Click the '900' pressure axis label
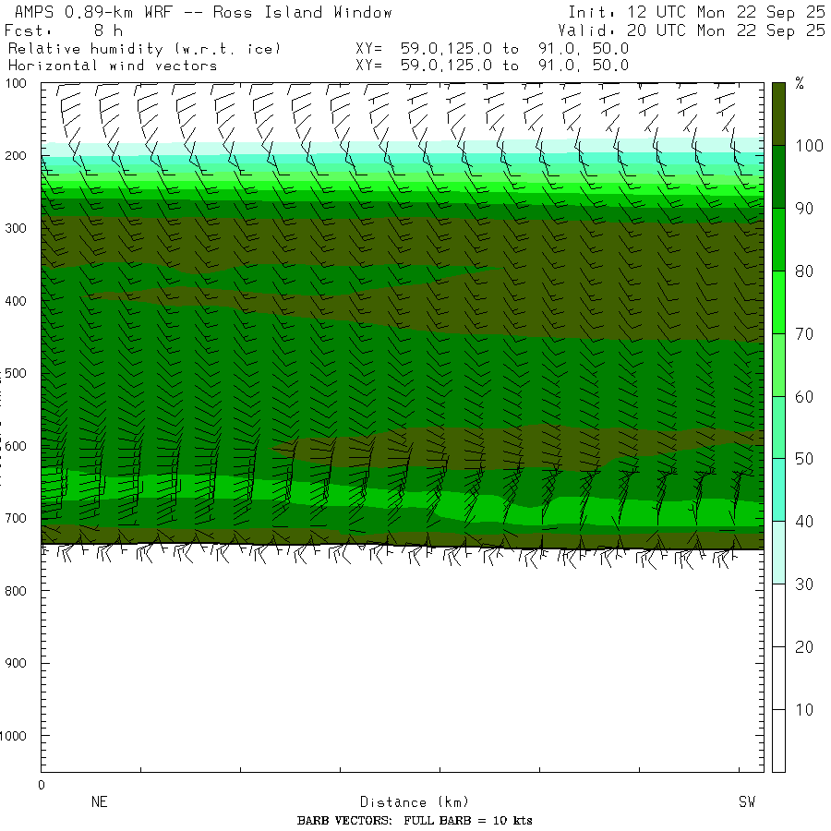This screenshot has height=831, width=831. (x=16, y=663)
